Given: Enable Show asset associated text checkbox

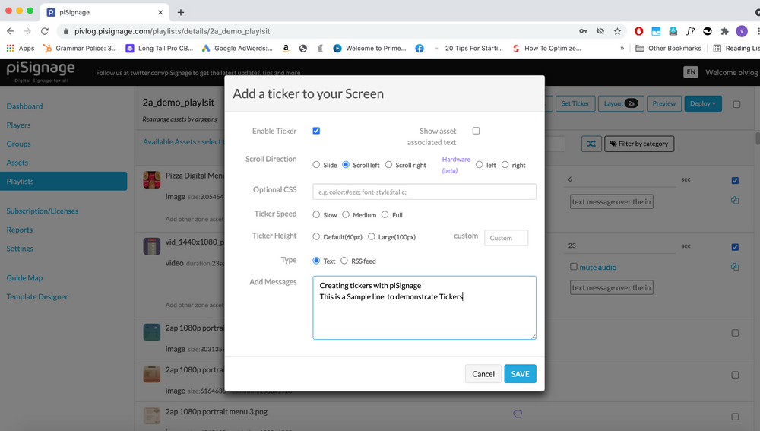Looking at the screenshot, I should [x=476, y=131].
